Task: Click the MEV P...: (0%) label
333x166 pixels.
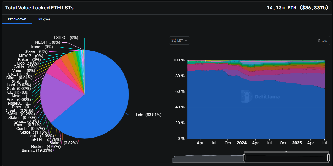Action: coord(31,56)
